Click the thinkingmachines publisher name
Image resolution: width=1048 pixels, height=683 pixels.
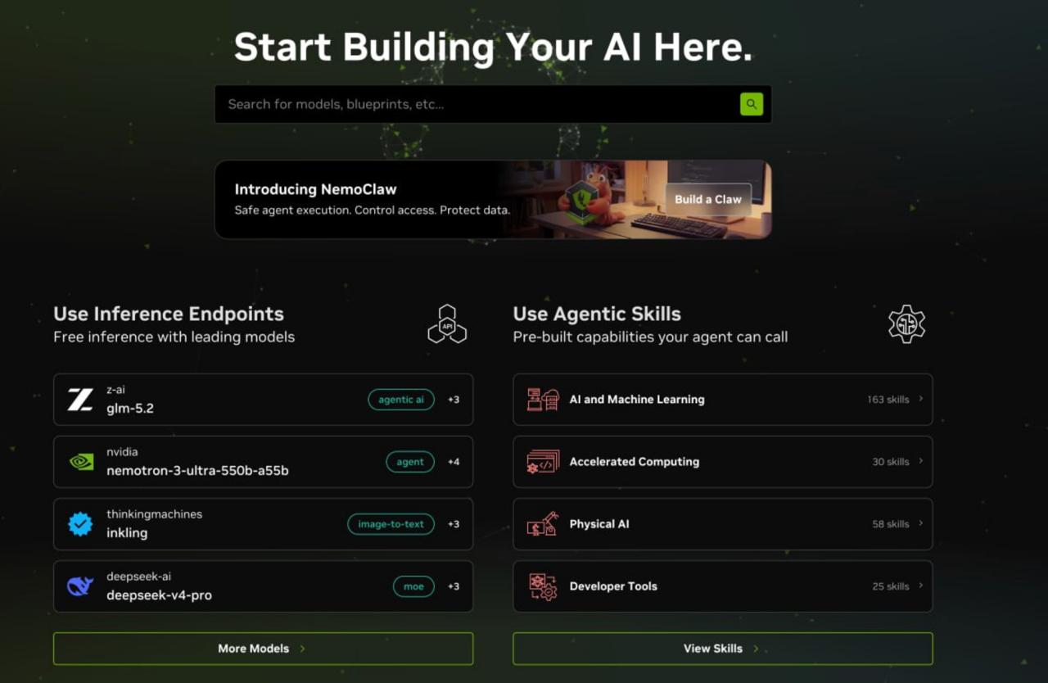154,514
